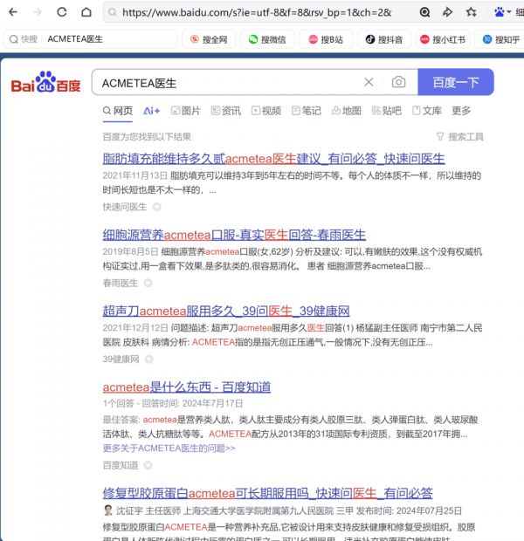Open 搜索工具 filter options
This screenshot has width=524, height=541.
pyautogui.click(x=459, y=137)
